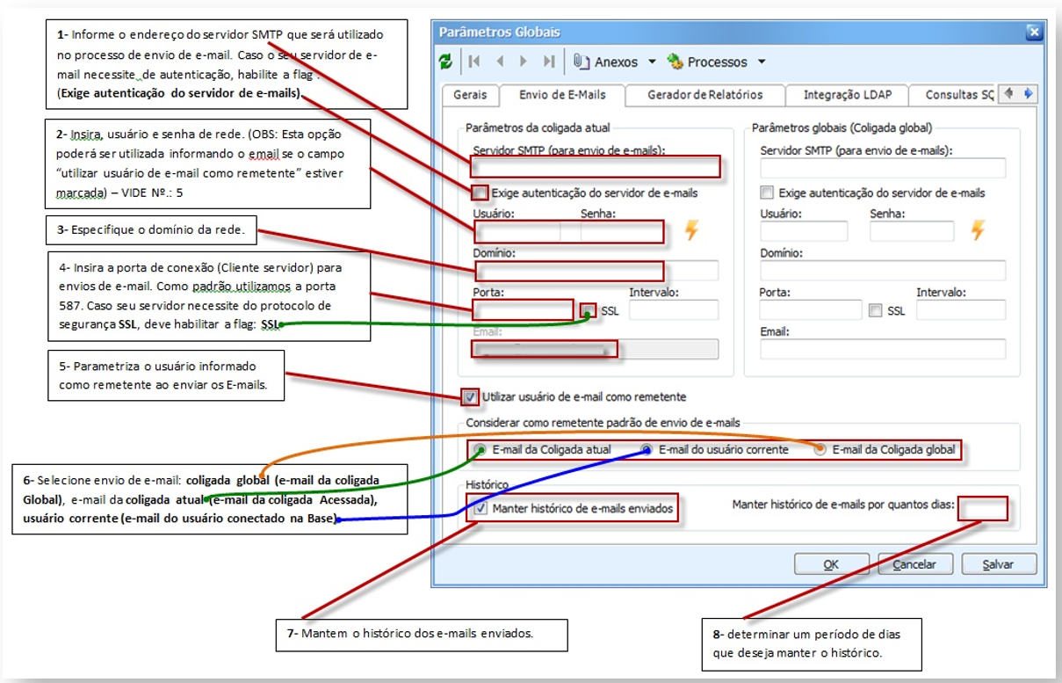The height and width of the screenshot is (683, 1062).
Task: Click the Salvar button
Action: pos(999,564)
